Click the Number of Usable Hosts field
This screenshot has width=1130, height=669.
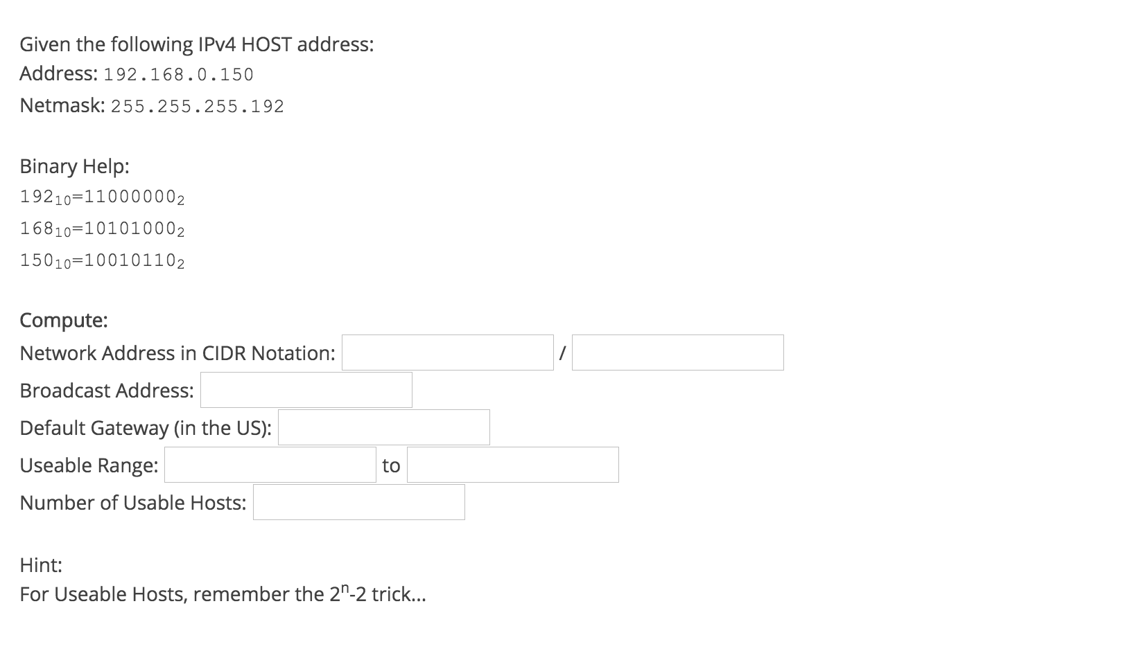[x=358, y=502]
